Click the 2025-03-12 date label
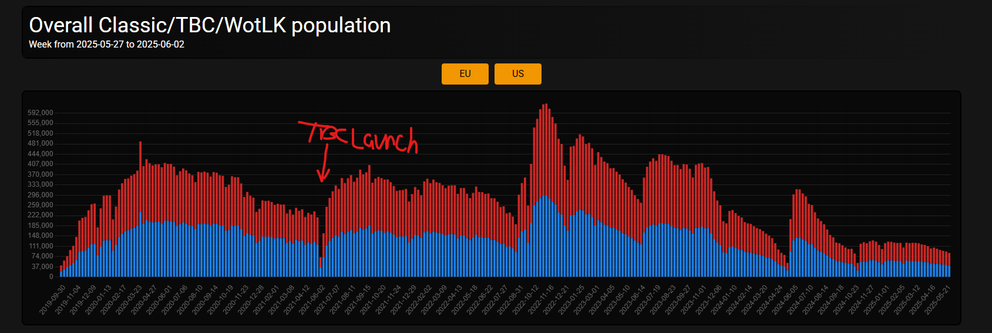 coord(907,300)
